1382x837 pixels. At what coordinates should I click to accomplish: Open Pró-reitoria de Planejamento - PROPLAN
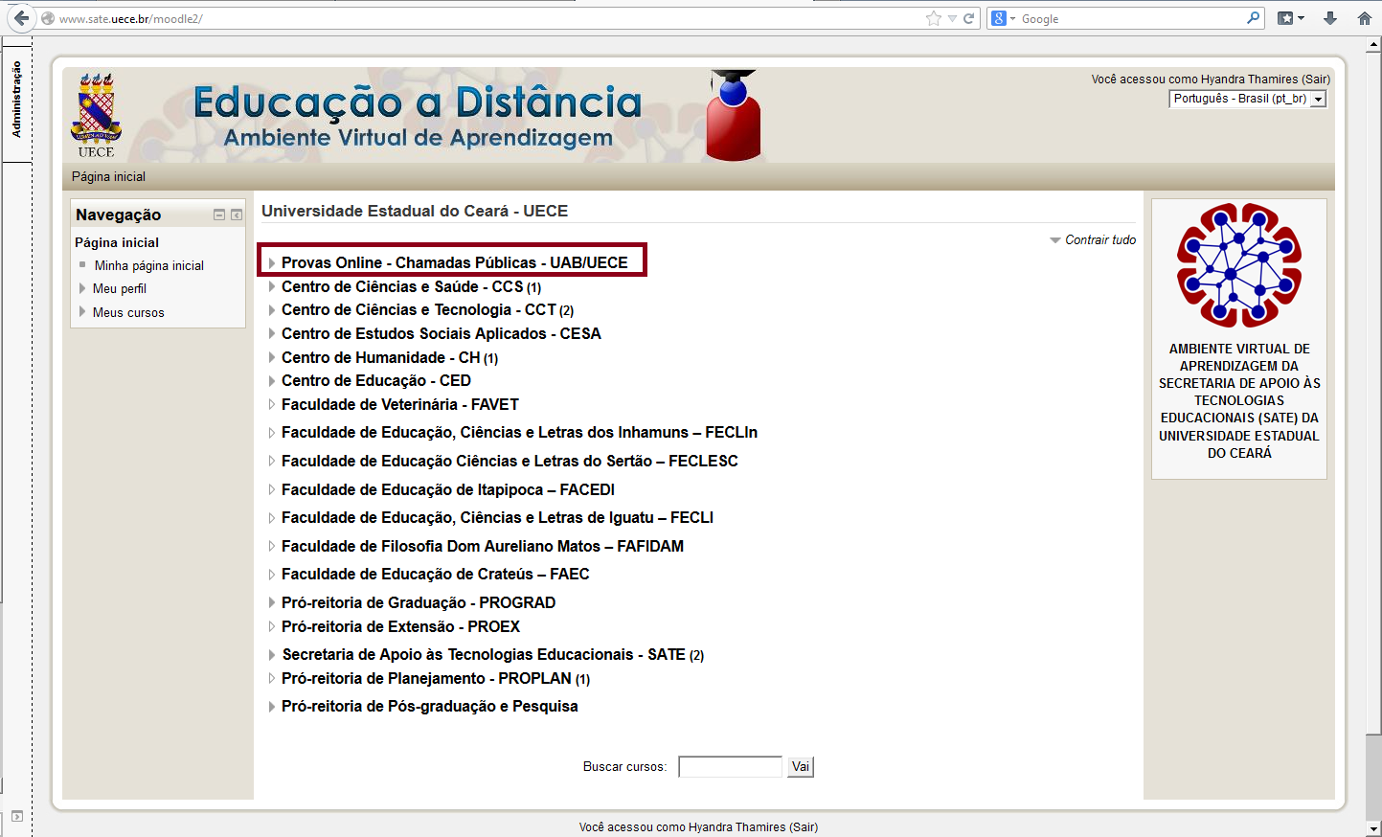pos(426,678)
